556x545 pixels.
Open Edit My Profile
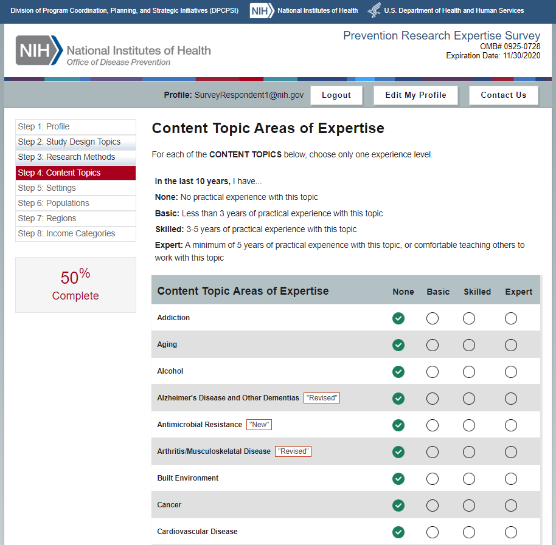click(415, 95)
